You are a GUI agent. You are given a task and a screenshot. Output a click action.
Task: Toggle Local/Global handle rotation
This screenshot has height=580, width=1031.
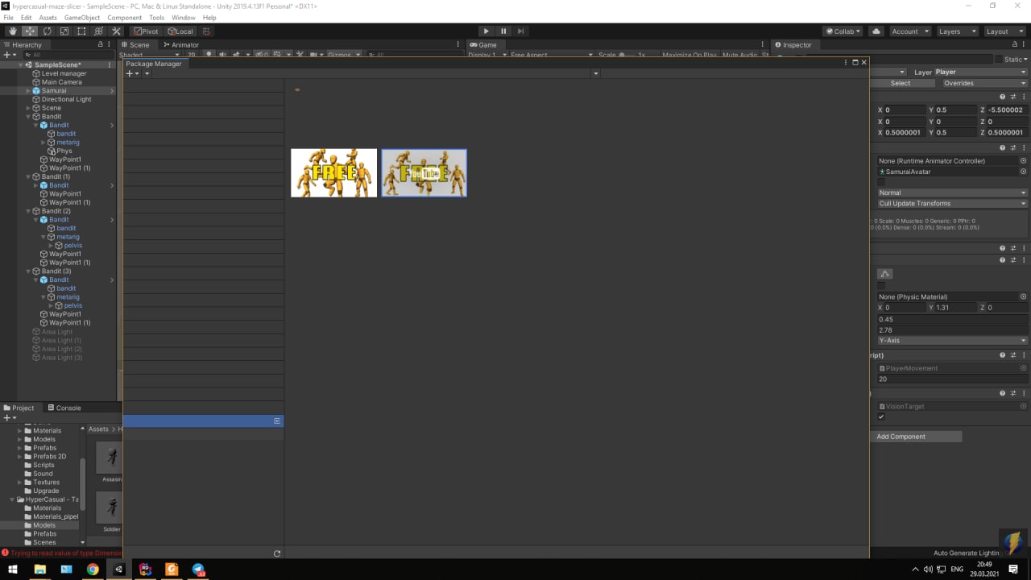coord(180,31)
